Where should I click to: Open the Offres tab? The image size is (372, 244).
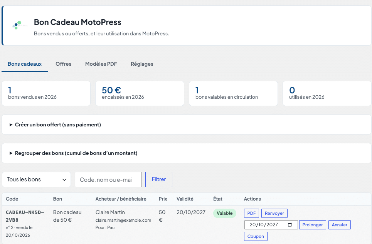click(63, 64)
